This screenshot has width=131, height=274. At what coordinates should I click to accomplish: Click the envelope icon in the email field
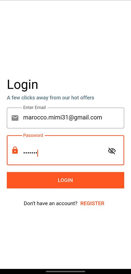click(15, 118)
